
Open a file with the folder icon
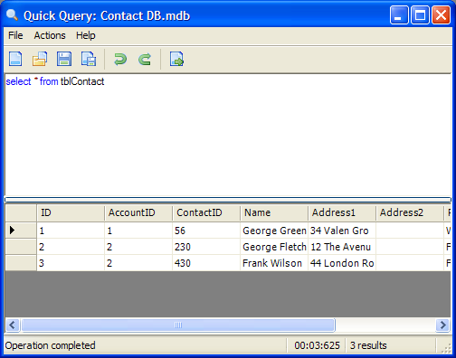(x=40, y=59)
